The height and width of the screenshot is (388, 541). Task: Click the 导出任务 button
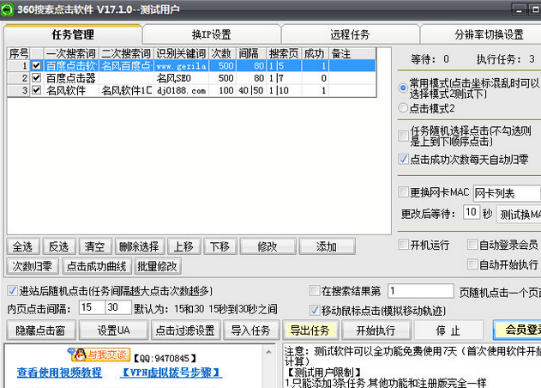click(310, 330)
